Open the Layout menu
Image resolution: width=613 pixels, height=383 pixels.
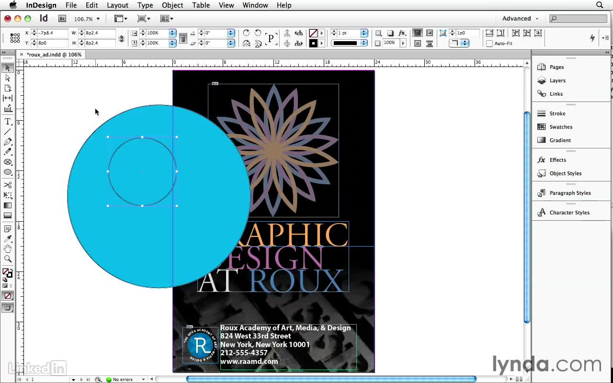click(117, 5)
